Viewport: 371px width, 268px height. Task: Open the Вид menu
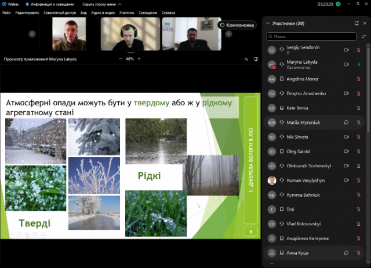(x=83, y=13)
